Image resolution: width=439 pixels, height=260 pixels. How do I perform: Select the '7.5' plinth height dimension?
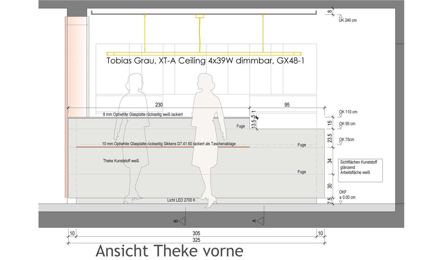[330, 201]
